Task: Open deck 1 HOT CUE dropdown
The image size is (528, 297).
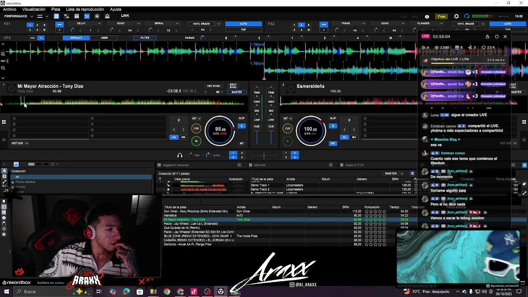Action: point(20,143)
